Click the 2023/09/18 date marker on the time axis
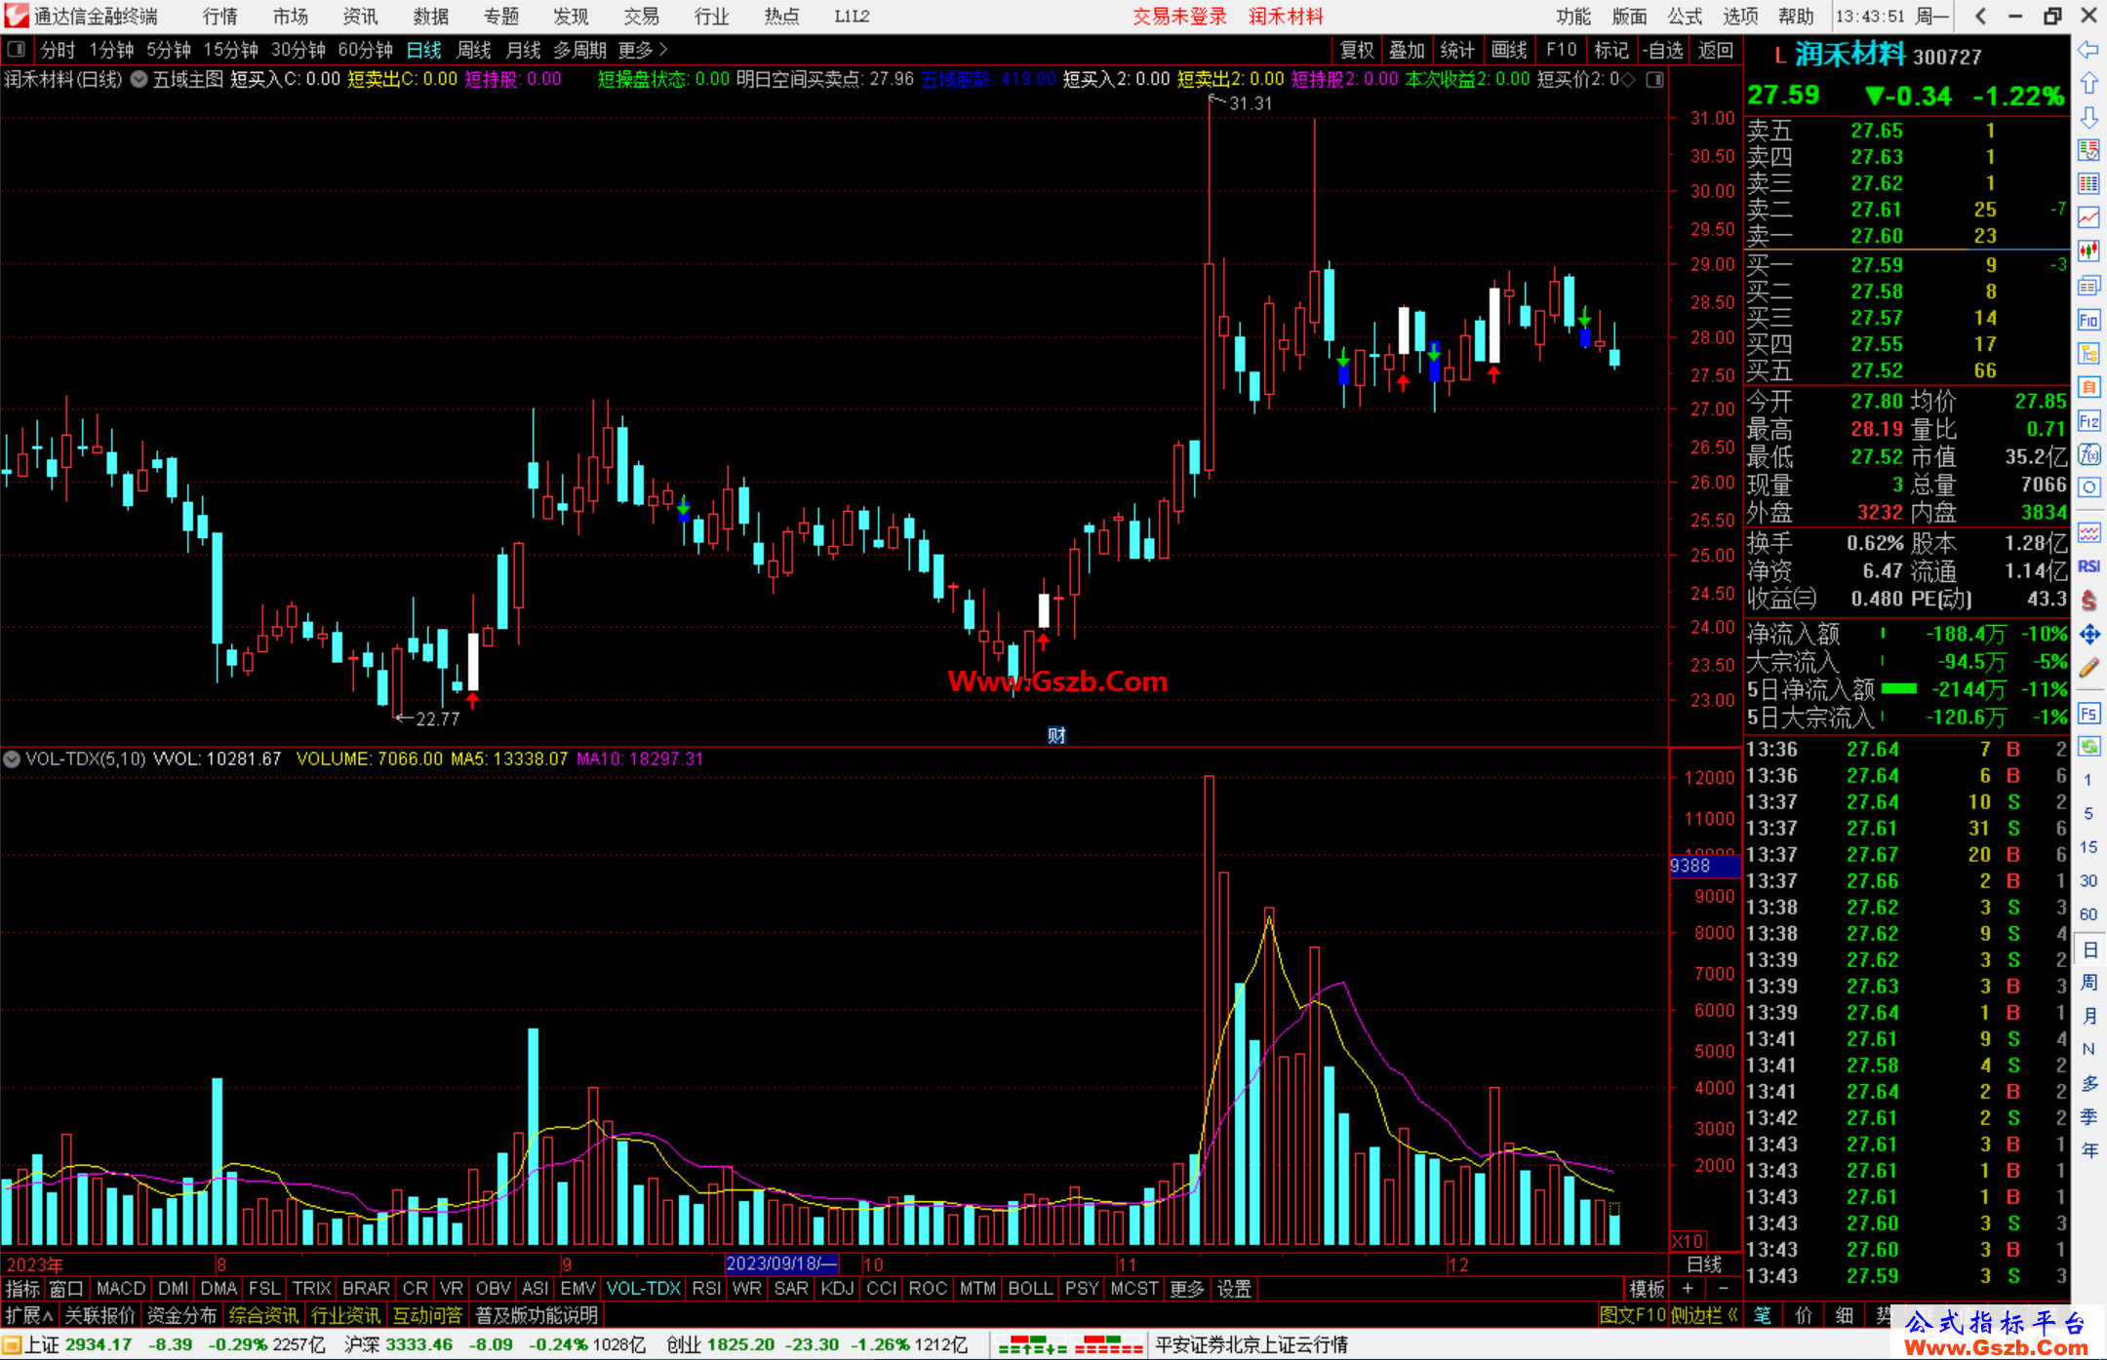The width and height of the screenshot is (2107, 1360). 781,1263
